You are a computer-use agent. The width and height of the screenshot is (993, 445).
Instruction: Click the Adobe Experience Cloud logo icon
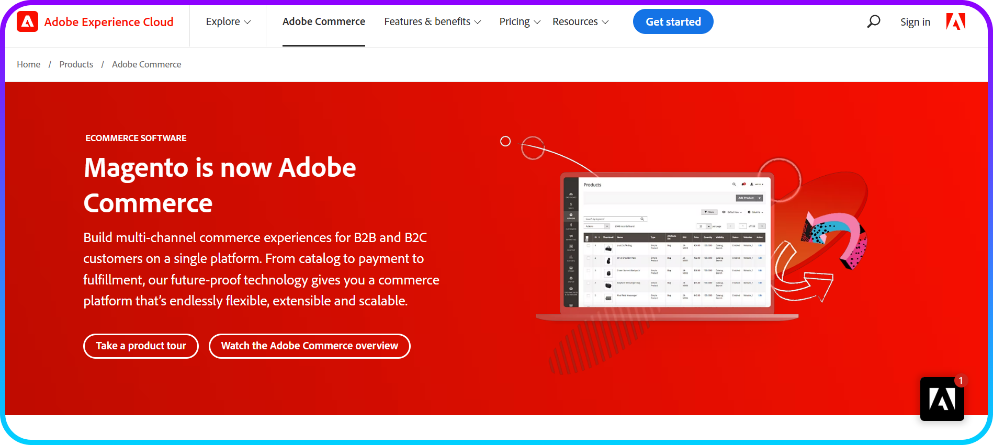27,21
